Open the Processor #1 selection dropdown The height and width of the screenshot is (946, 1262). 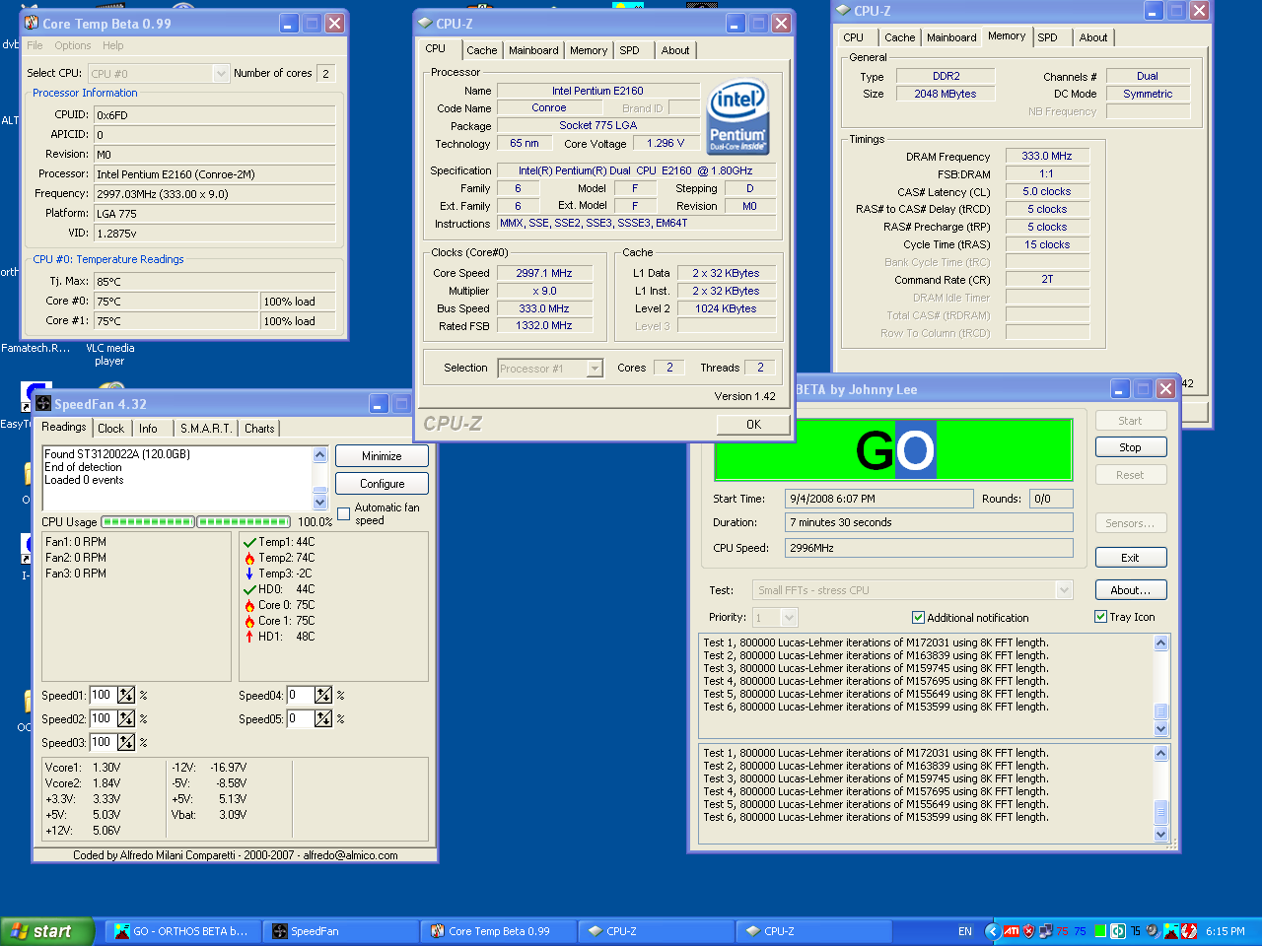click(x=595, y=369)
